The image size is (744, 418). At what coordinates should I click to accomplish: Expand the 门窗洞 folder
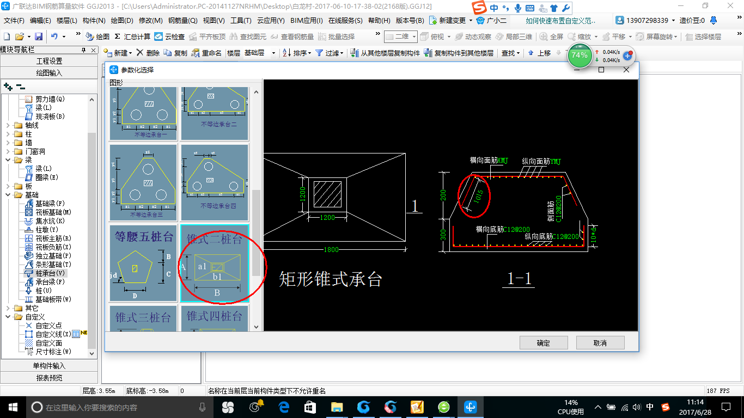[x=8, y=151]
